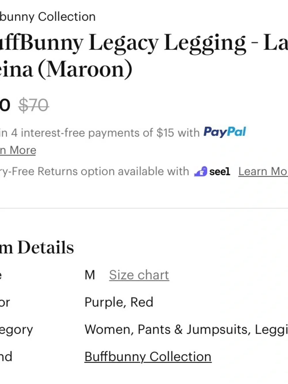Click the interest-free payments of $15 text
Screen dimensions: 288x384
99,133
